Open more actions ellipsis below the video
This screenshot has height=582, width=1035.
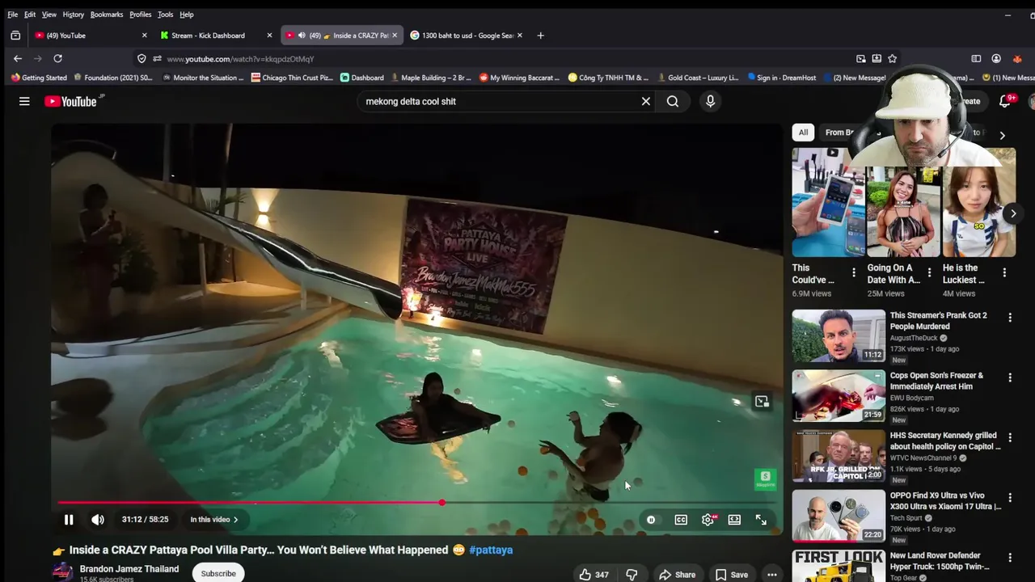772,575
